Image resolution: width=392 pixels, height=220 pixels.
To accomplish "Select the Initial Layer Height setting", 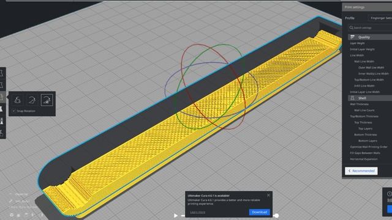I will (x=362, y=50).
